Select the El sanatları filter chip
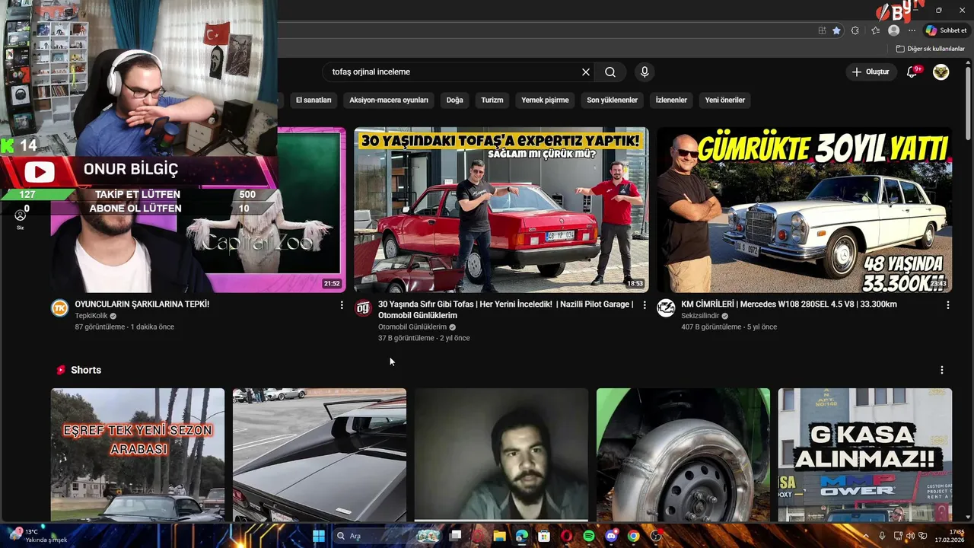Image resolution: width=974 pixels, height=548 pixels. 314,100
